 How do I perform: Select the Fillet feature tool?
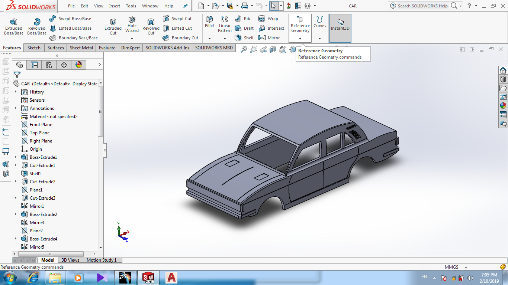coord(209,22)
